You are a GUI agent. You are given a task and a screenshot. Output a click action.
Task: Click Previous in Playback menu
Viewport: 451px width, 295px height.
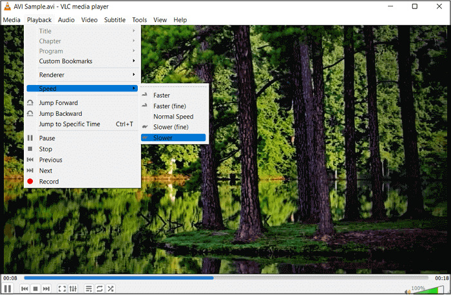pos(82,160)
